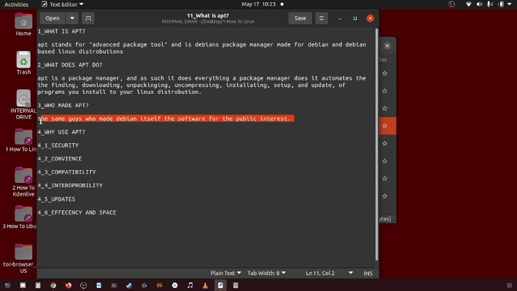The width and height of the screenshot is (517, 291).
Task: Open the Ln 11, Col 2 position dropdown
Action: point(329,273)
